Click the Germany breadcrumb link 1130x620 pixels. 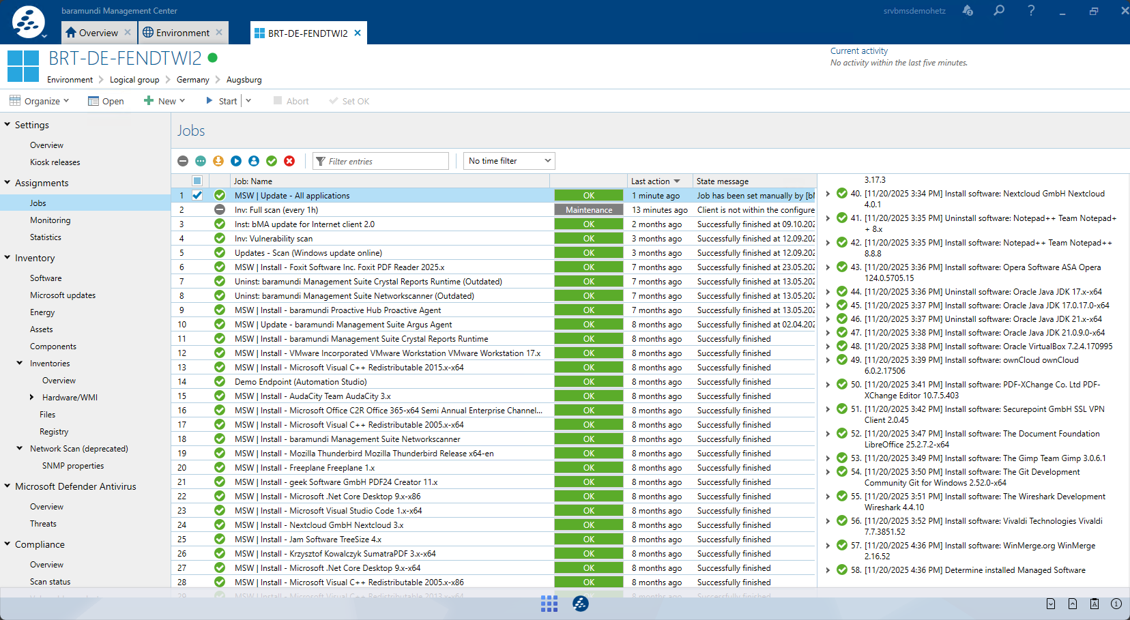[x=192, y=80]
